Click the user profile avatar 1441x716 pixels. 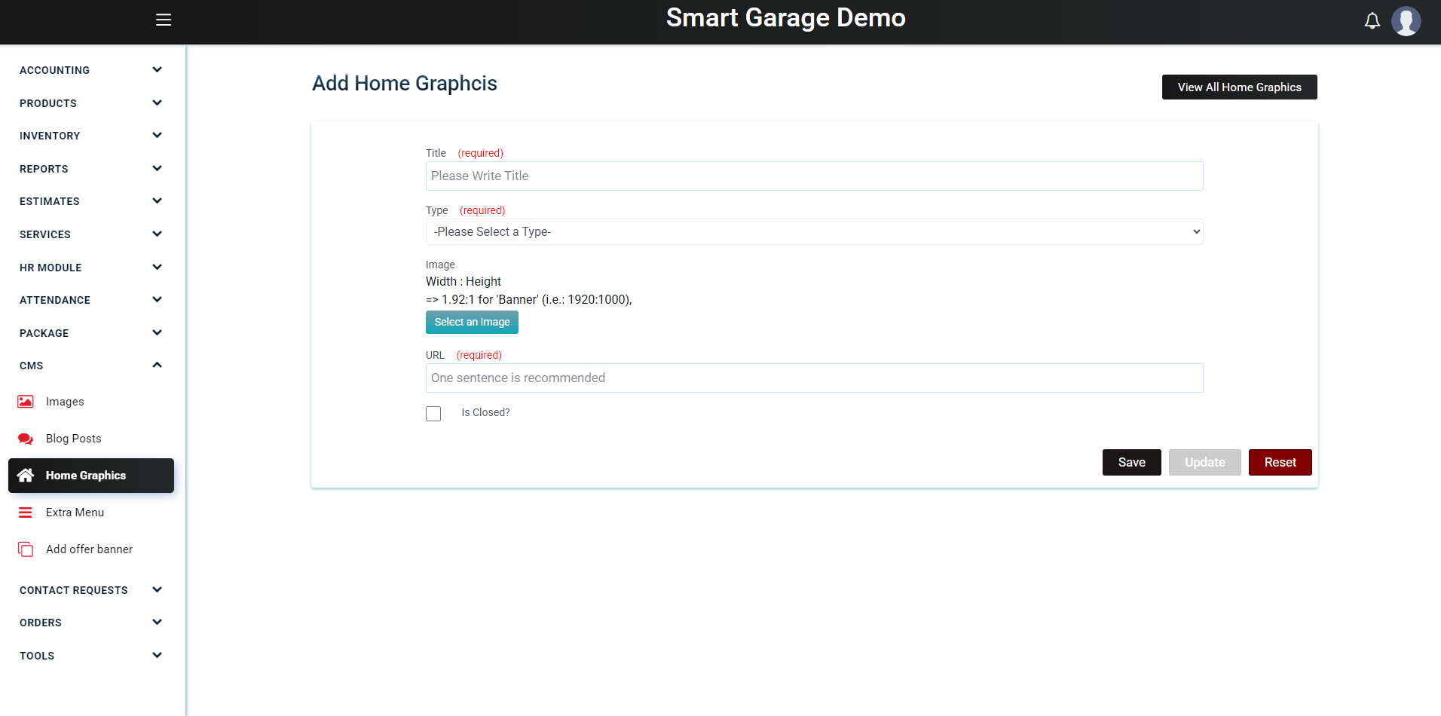[x=1406, y=20]
